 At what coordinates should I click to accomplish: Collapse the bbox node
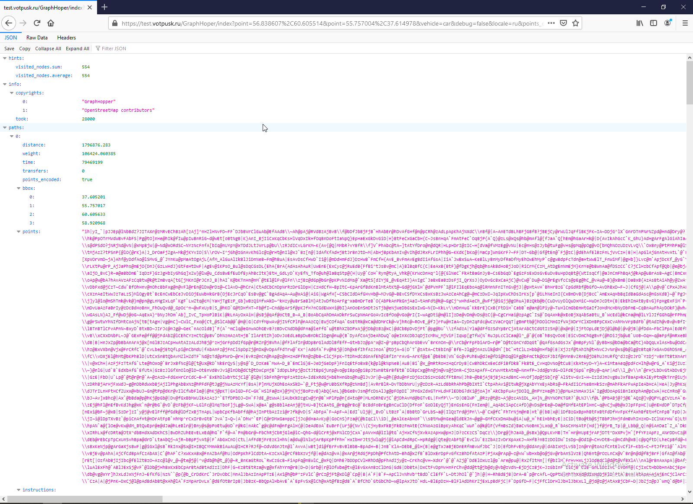point(19,188)
